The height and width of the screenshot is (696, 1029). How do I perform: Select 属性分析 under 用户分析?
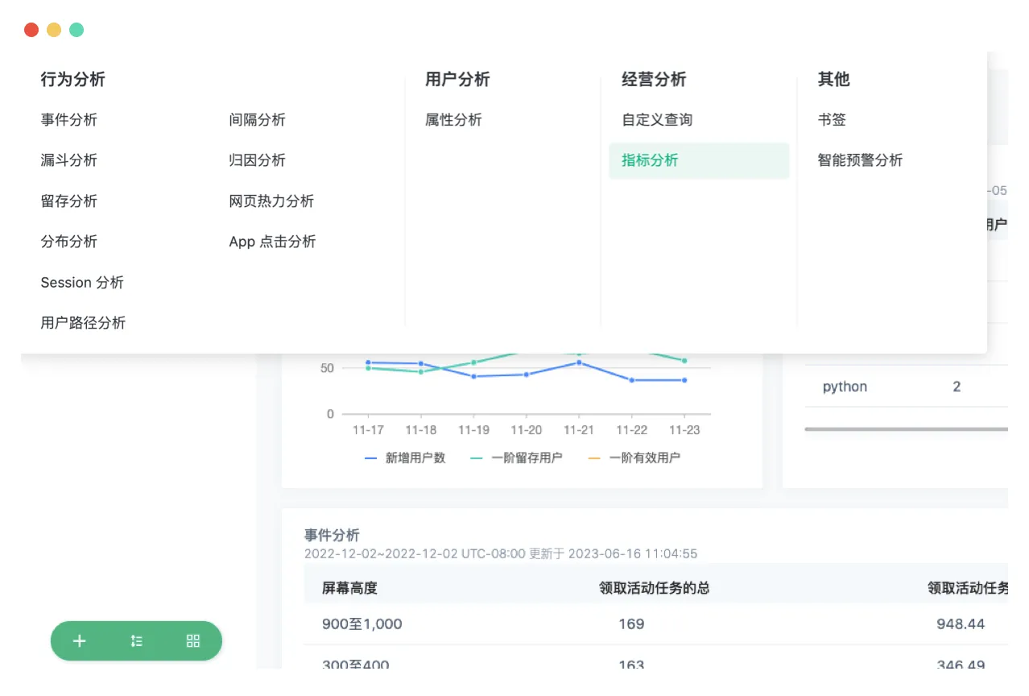454,120
